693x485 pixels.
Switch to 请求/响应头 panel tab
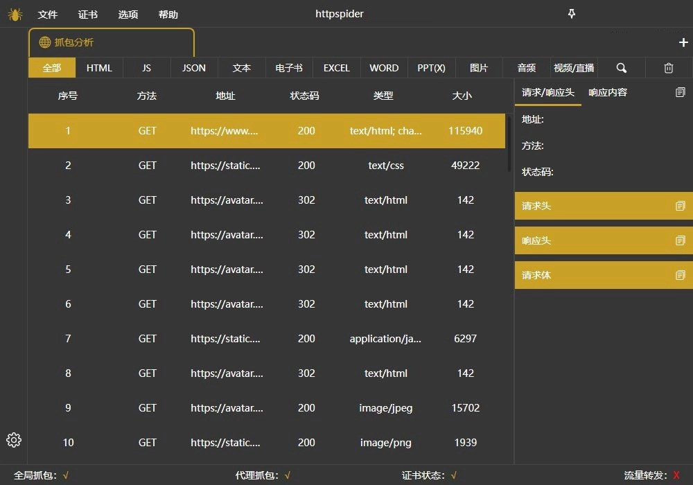point(548,92)
